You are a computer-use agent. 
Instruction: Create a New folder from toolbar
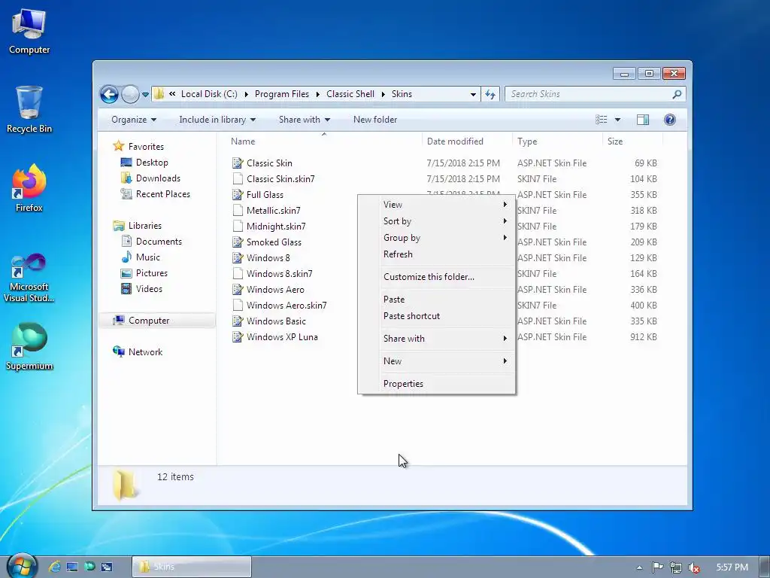pyautogui.click(x=375, y=120)
